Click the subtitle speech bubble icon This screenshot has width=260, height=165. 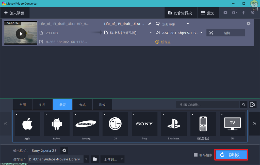157,24
